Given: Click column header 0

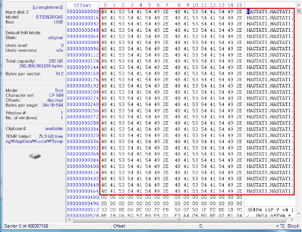Looking at the screenshot, I should coord(105,5).
